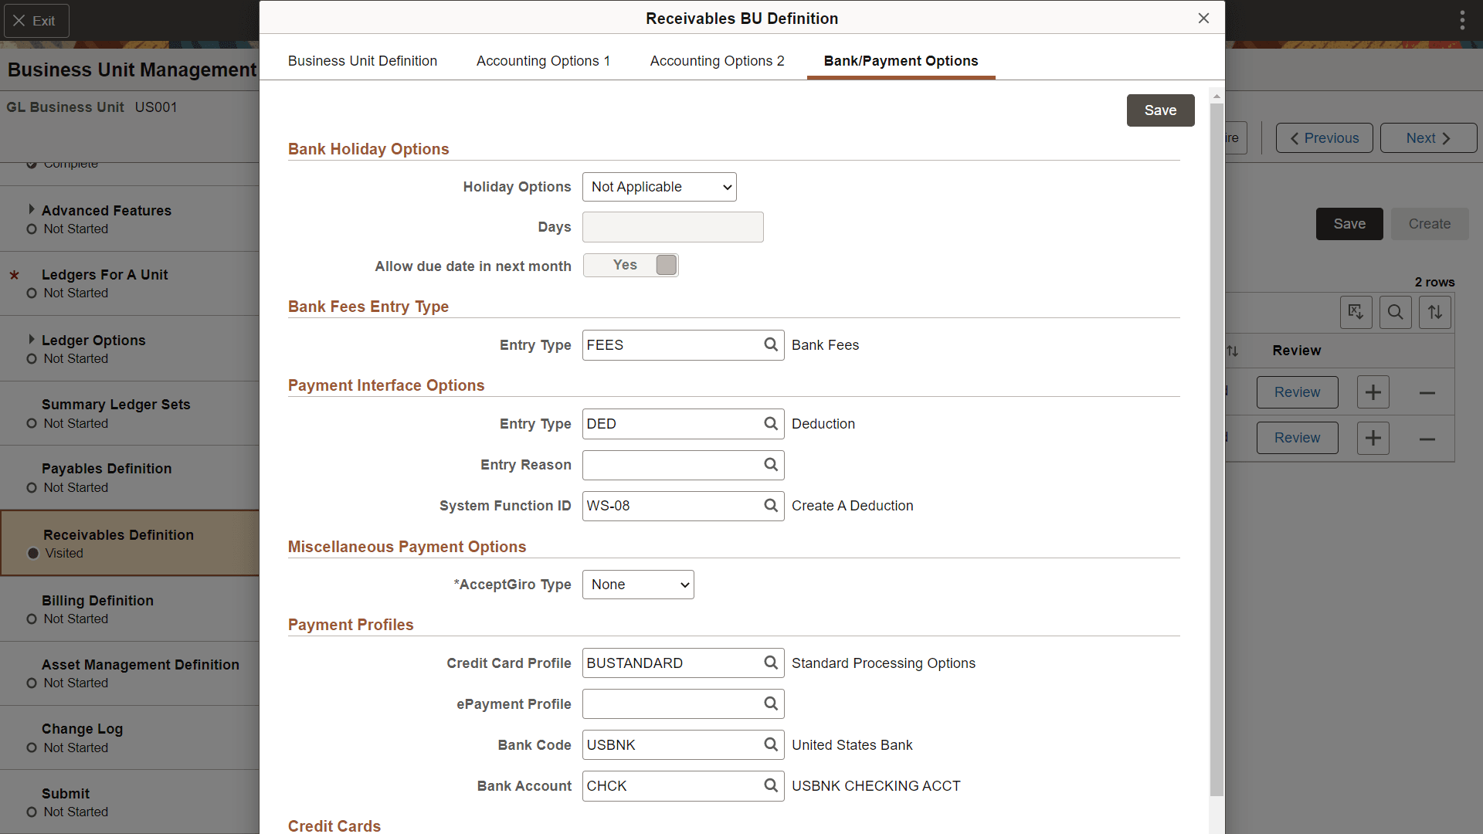Click the export-to-Excel grid icon above the table
Image resolution: width=1483 pixels, height=834 pixels.
coord(1356,312)
